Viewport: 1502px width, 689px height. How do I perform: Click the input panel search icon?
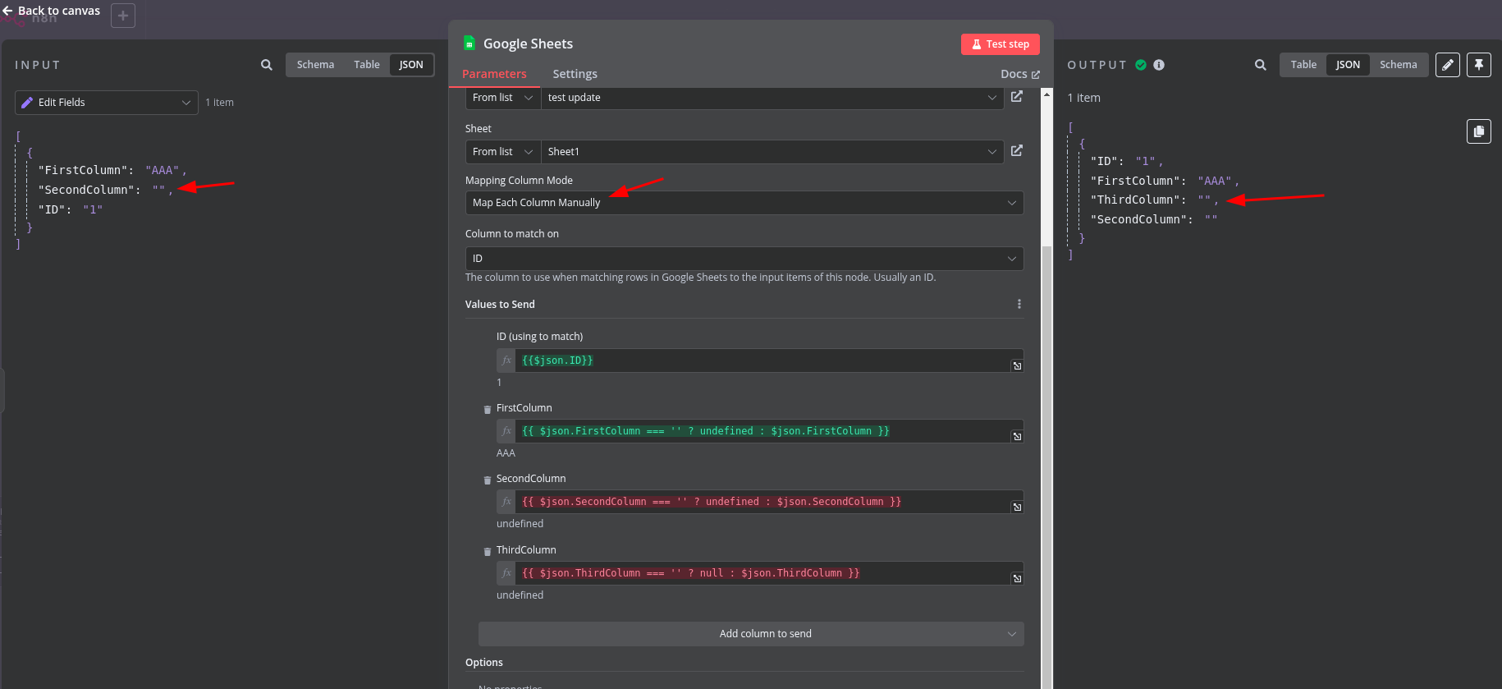click(x=267, y=65)
